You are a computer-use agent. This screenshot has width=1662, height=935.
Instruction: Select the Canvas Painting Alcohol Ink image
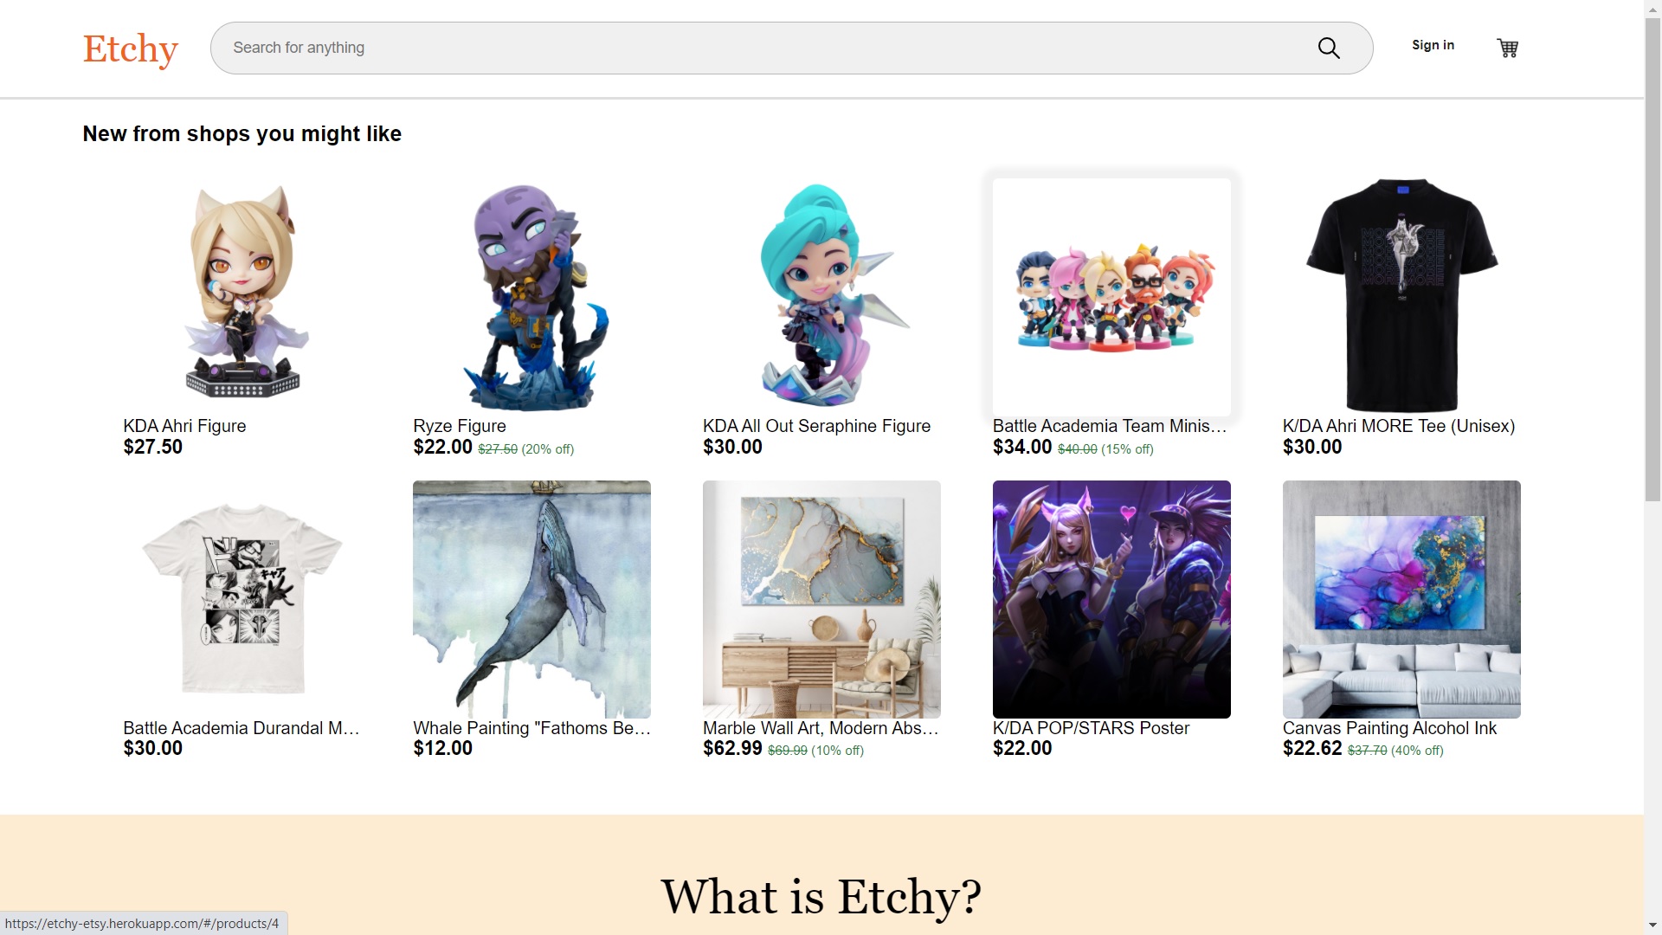click(x=1401, y=599)
